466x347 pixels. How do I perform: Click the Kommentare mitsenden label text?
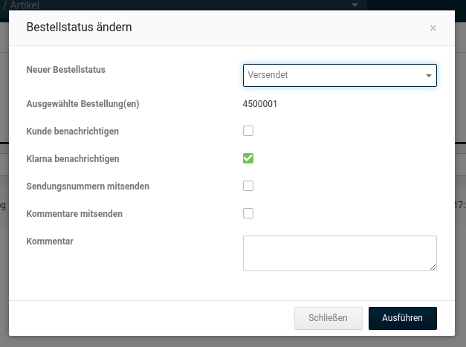(74, 214)
